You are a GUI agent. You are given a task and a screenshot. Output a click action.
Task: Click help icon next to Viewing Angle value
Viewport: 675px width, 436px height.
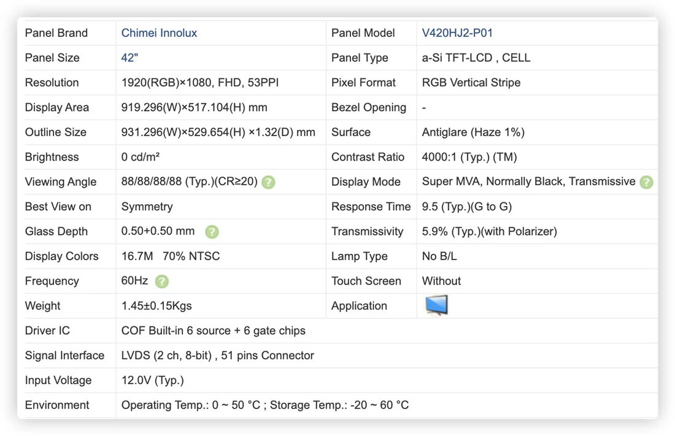(x=268, y=182)
